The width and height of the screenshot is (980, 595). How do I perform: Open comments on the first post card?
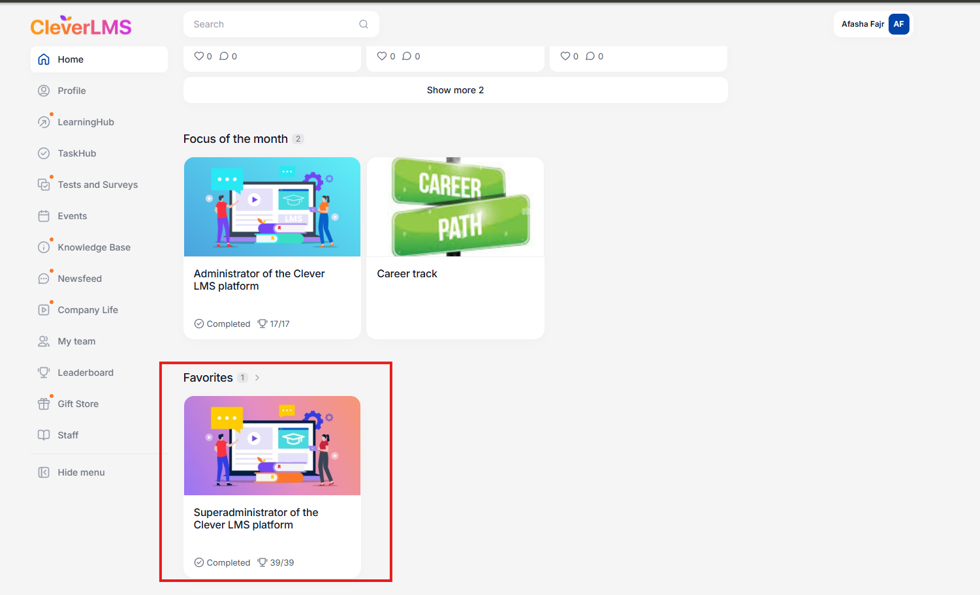click(224, 56)
